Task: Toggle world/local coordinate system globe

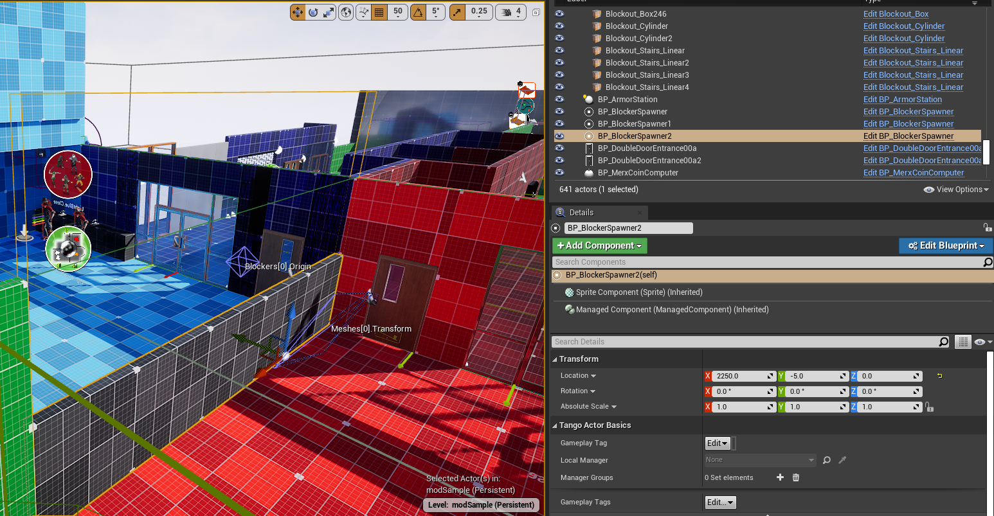Action: pyautogui.click(x=347, y=12)
